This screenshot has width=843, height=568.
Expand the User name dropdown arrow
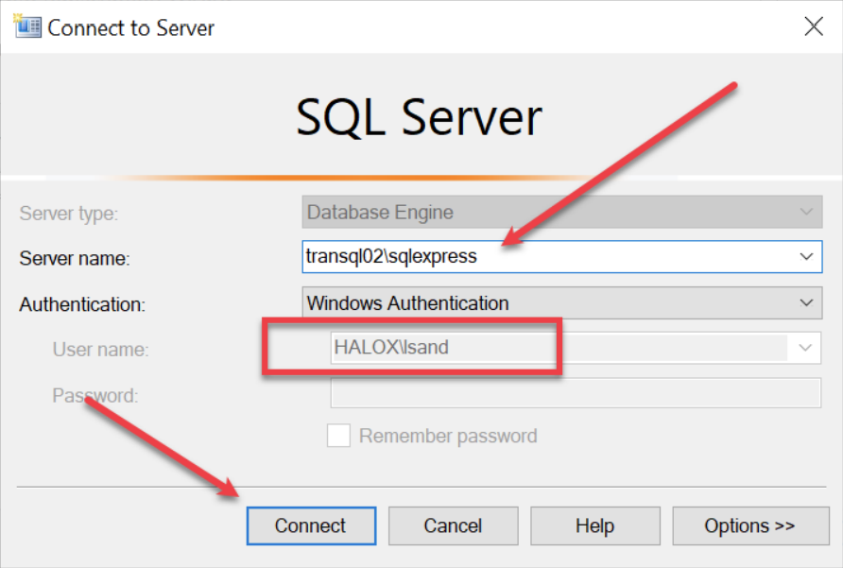point(805,348)
